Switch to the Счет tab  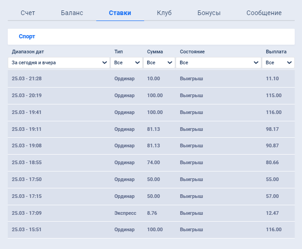click(x=28, y=13)
